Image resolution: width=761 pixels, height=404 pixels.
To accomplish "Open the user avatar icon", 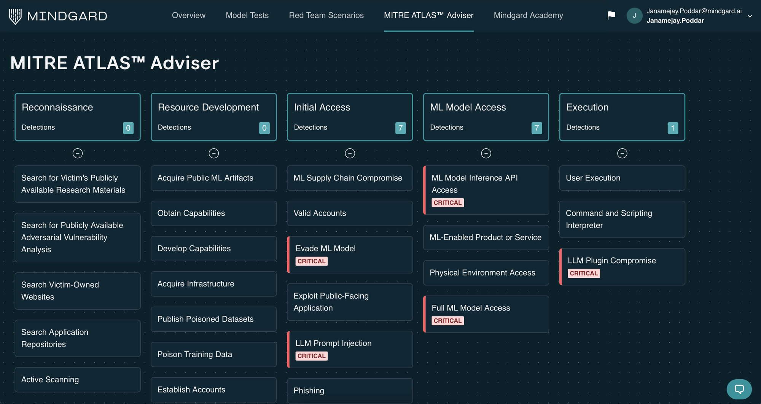I will [634, 16].
